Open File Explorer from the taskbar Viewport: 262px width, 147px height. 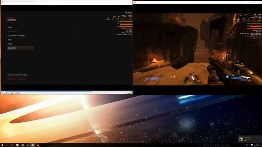(17, 145)
